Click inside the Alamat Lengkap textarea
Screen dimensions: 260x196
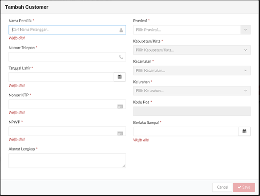[x=67, y=161]
